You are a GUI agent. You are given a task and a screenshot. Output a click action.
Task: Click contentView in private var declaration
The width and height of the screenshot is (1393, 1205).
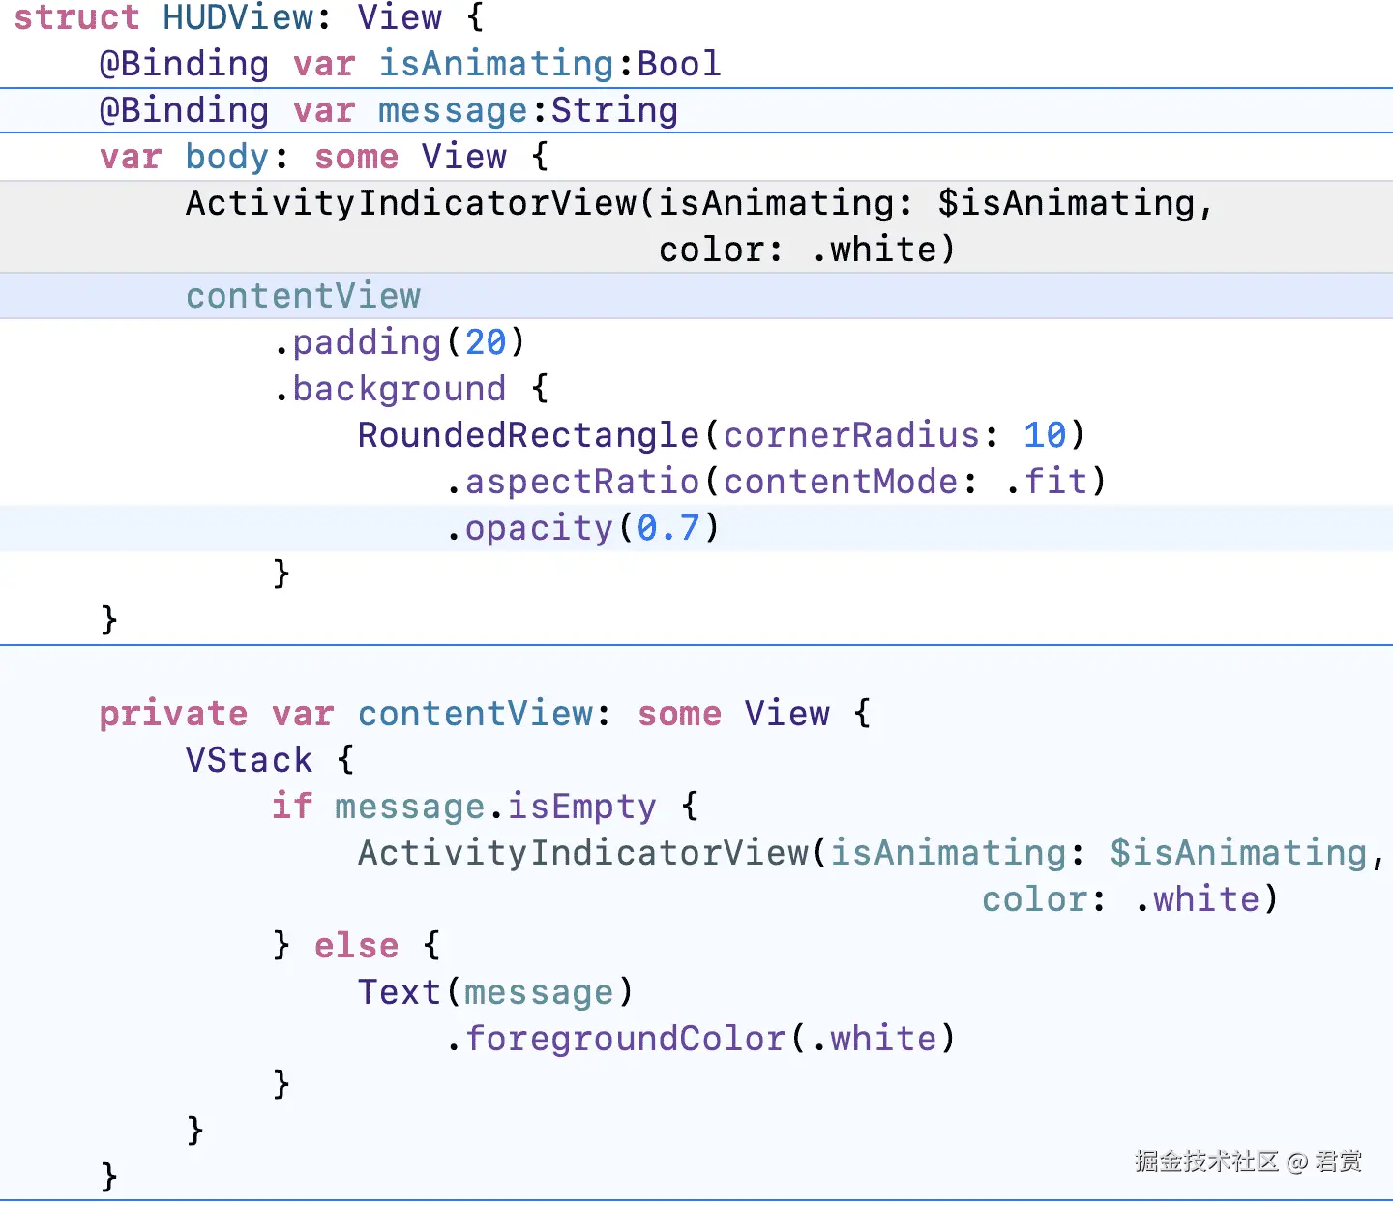click(475, 714)
